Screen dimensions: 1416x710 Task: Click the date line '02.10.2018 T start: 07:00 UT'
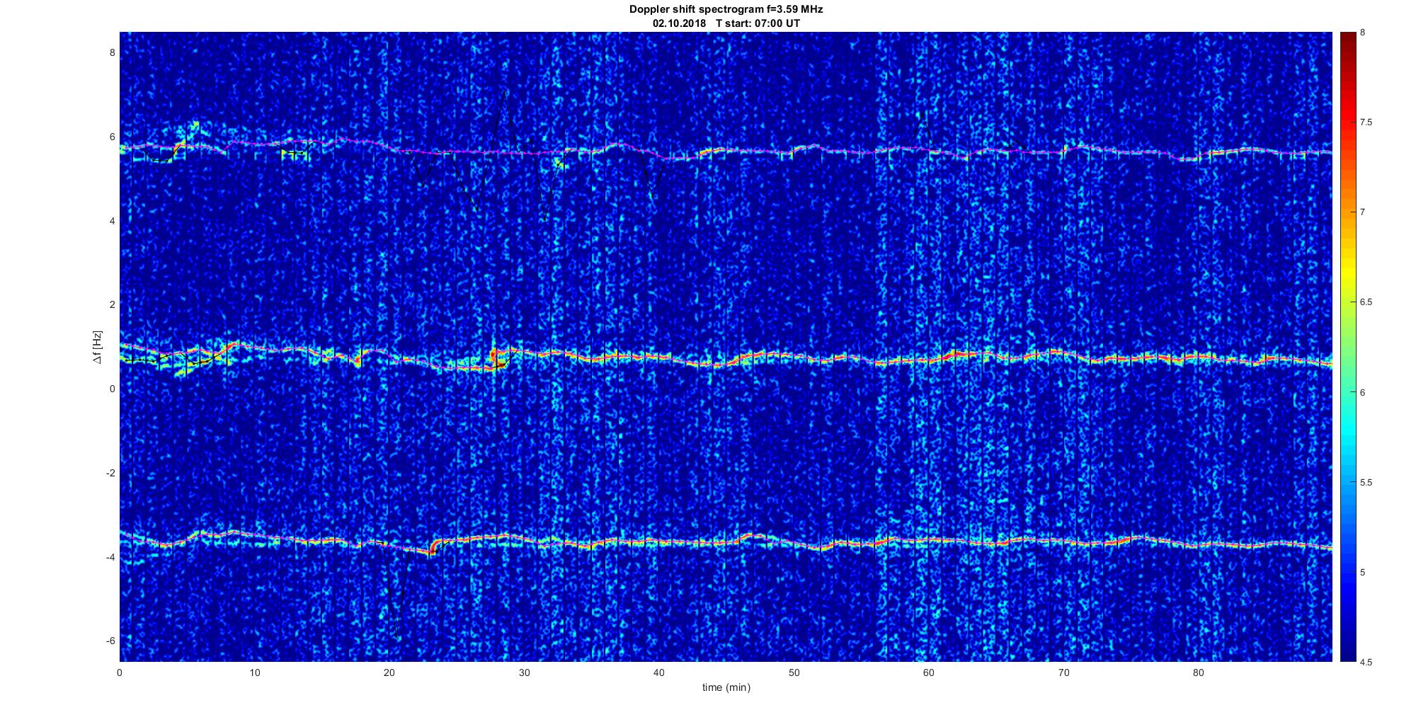point(726,23)
